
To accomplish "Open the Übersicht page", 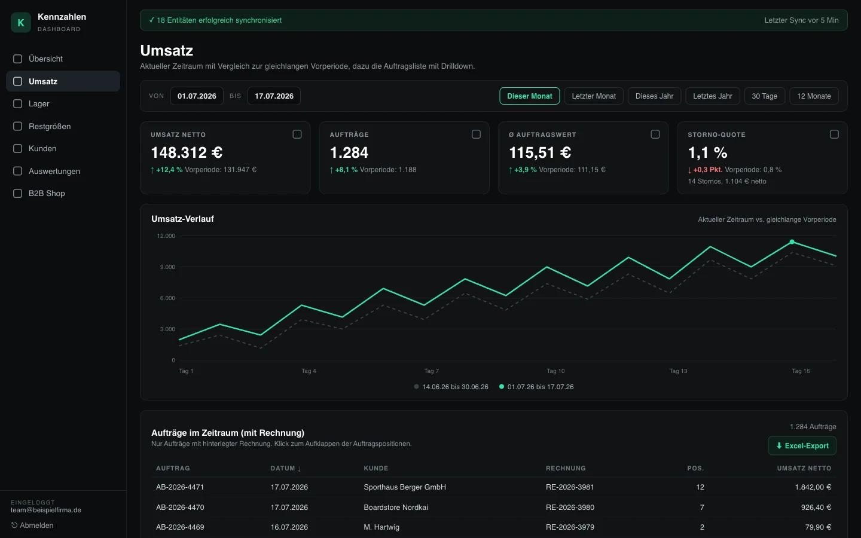I will pyautogui.click(x=63, y=59).
